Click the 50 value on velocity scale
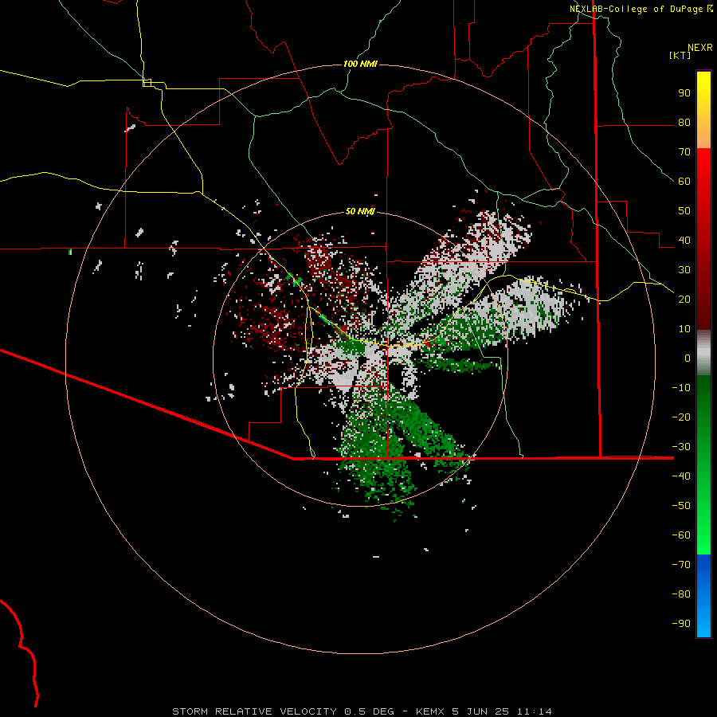 684,211
